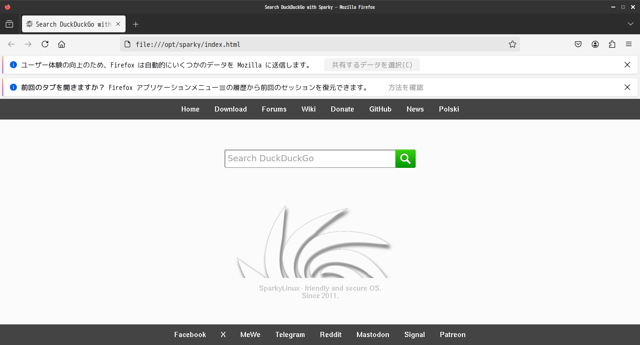Screen dimensions: 640x345
Task: Minimize the Firefox window
Action: pyautogui.click(x=613, y=7)
